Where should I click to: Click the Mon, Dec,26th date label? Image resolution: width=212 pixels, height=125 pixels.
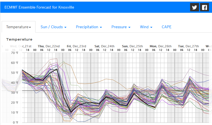pyautogui.click(x=161, y=46)
